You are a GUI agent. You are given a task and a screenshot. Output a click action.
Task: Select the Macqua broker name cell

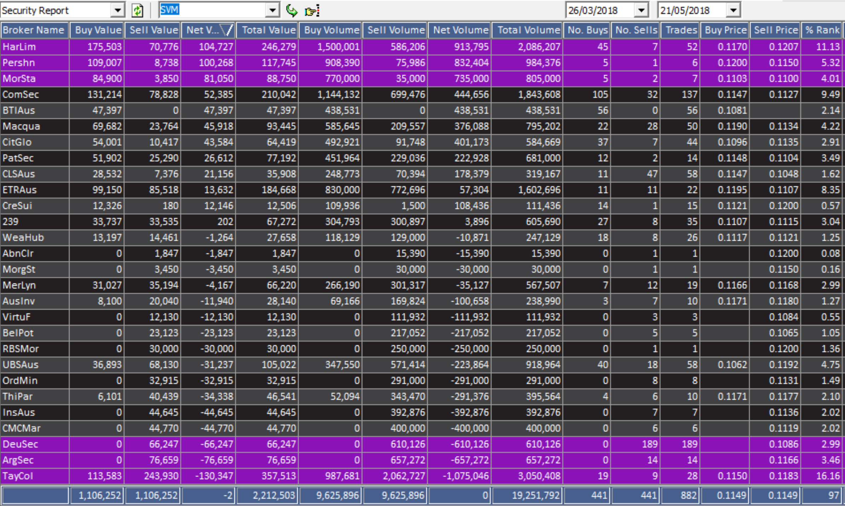tap(35, 126)
